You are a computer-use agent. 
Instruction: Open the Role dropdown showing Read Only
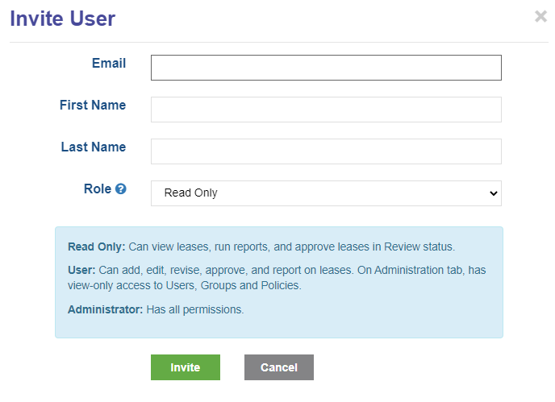coord(326,193)
